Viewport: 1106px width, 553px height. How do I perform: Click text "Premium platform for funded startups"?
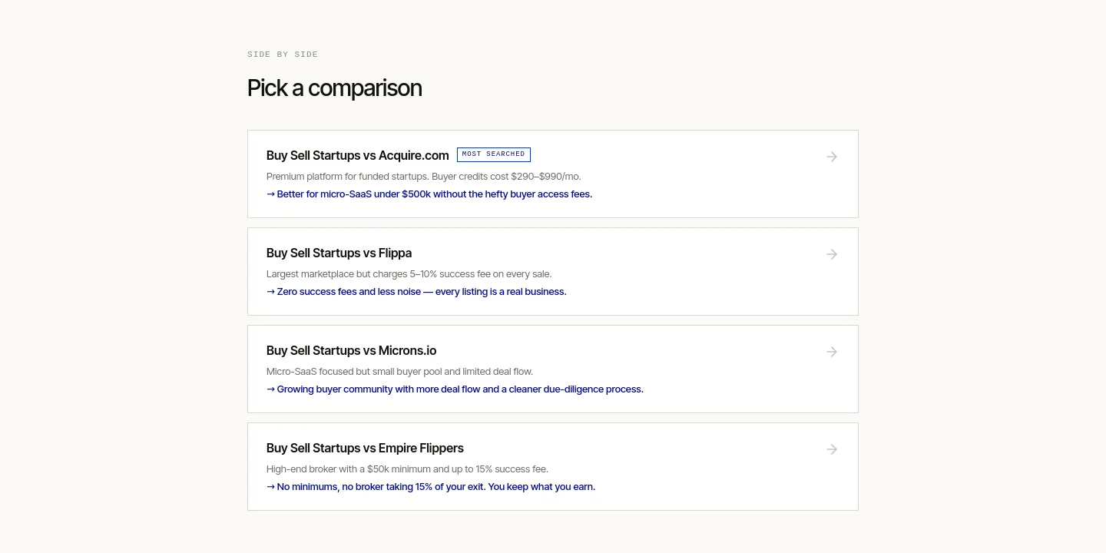347,177
